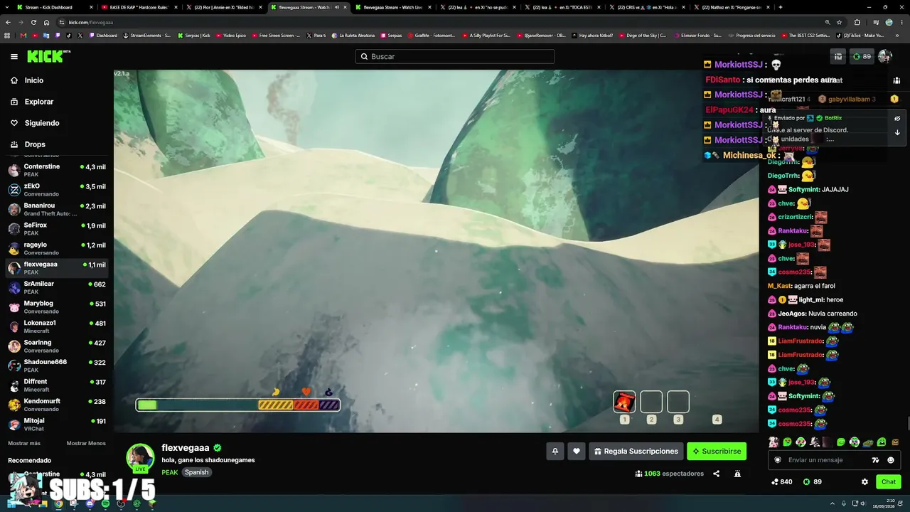Open Spotify from the taskbar
The image size is (910, 512).
tap(105, 503)
